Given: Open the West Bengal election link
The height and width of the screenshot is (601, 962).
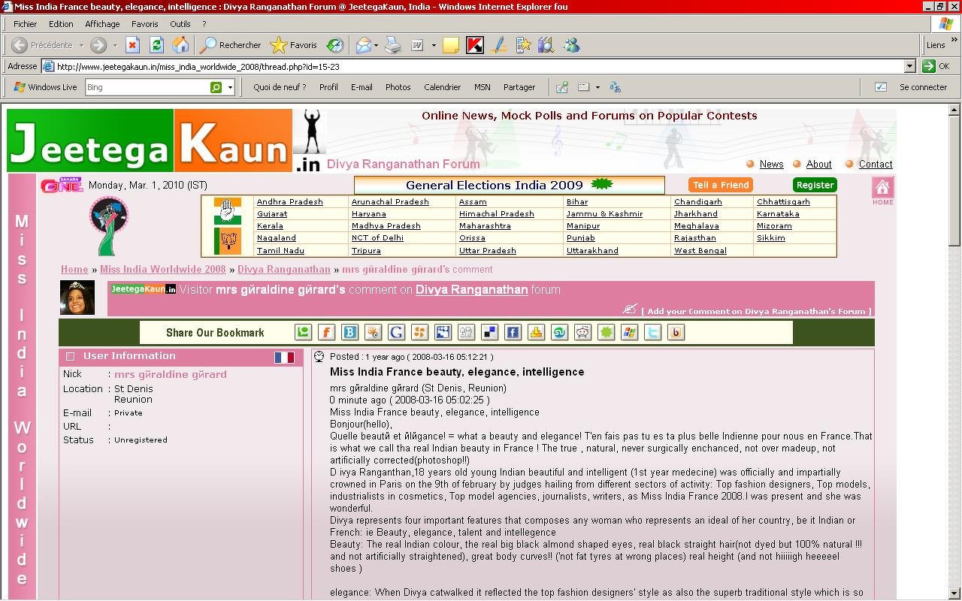Looking at the screenshot, I should tap(700, 250).
